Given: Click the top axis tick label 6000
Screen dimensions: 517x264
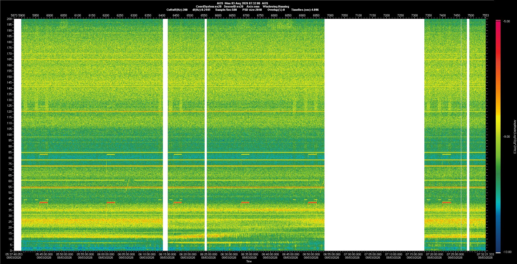Looking at the screenshot, I should [x=50, y=15].
